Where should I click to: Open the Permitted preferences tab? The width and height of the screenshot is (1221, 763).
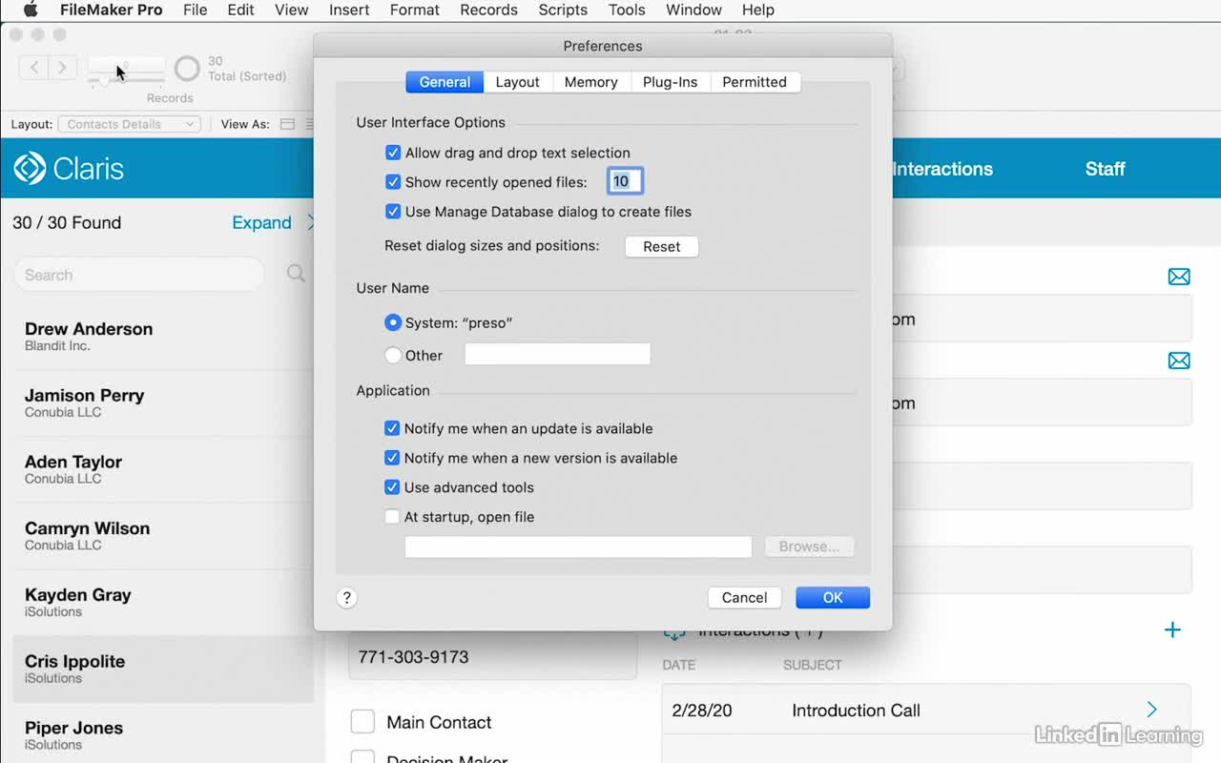pos(755,82)
